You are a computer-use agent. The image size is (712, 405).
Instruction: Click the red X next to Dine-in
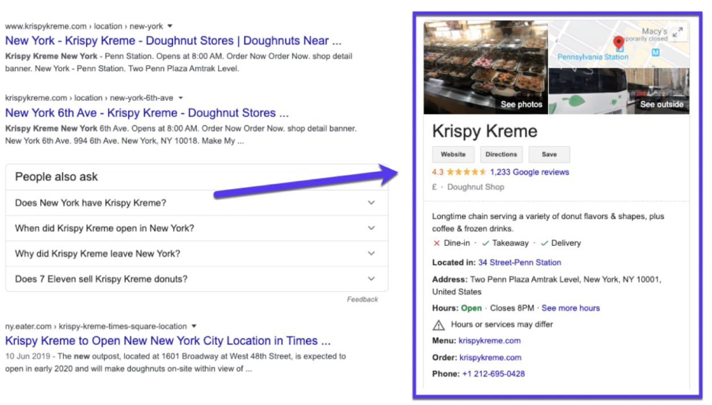coord(436,243)
